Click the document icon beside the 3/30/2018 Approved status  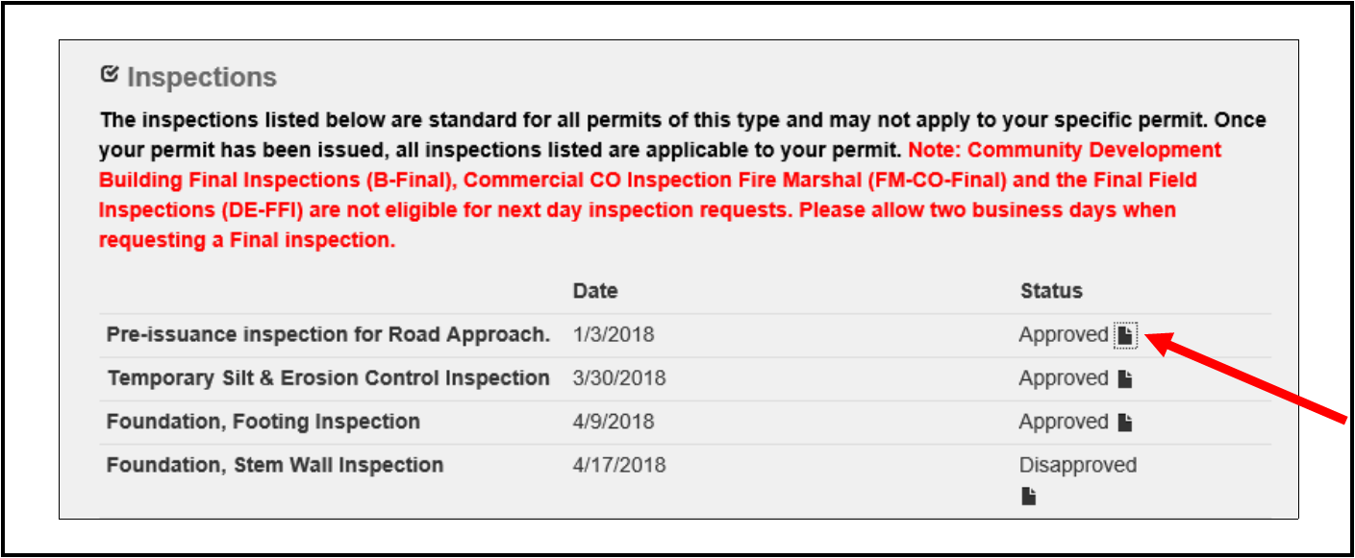point(1127,378)
